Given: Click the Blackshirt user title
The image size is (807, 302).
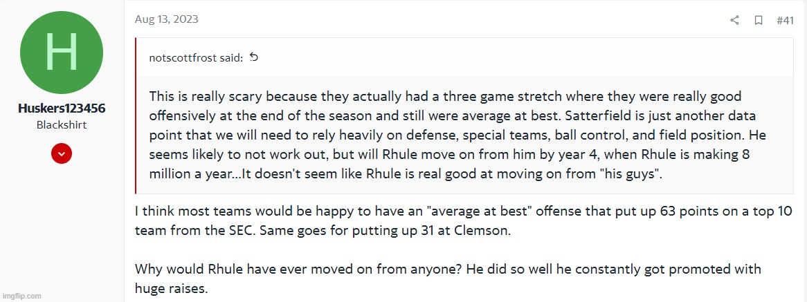Looking at the screenshot, I should [x=62, y=125].
